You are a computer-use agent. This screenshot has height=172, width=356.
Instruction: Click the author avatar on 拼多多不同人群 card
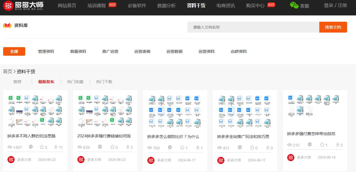coord(11,159)
